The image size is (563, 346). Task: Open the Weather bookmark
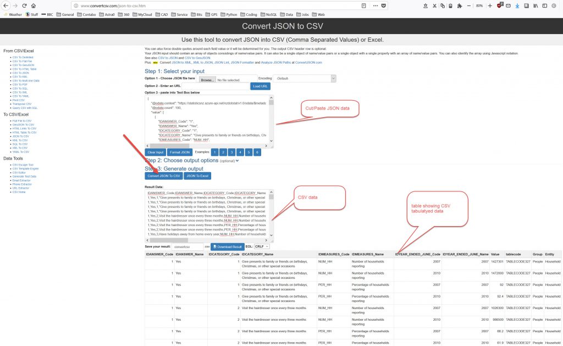click(x=12, y=14)
